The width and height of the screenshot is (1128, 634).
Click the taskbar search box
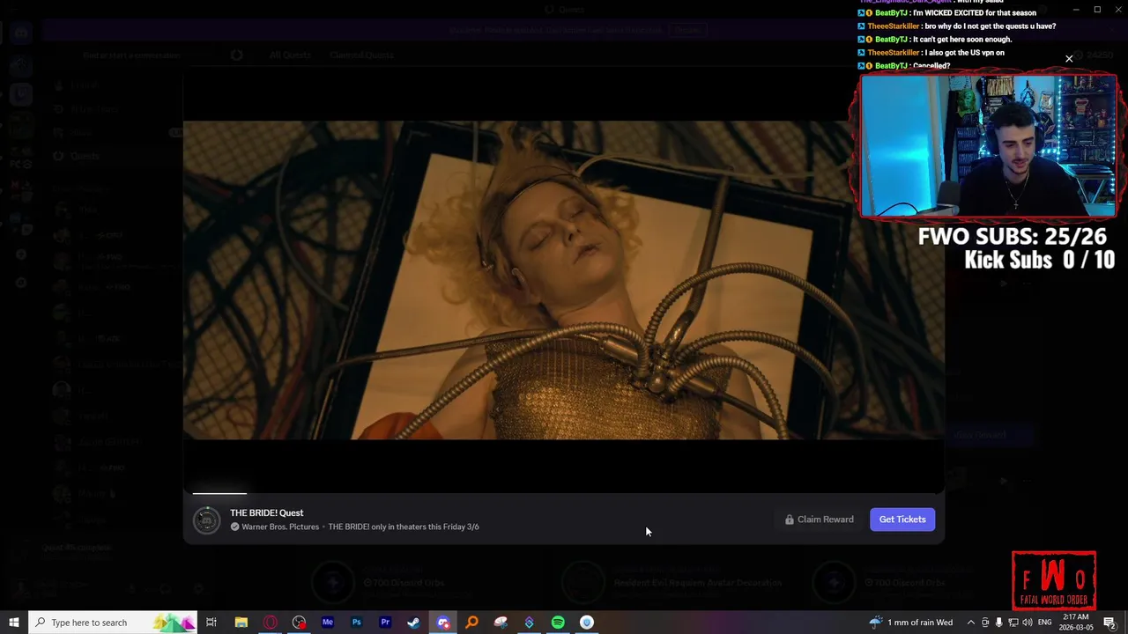point(113,623)
